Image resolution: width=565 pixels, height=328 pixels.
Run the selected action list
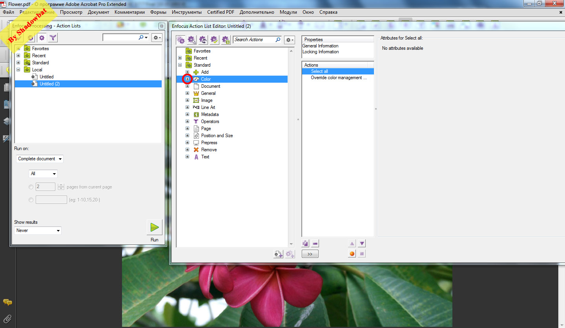point(154,227)
